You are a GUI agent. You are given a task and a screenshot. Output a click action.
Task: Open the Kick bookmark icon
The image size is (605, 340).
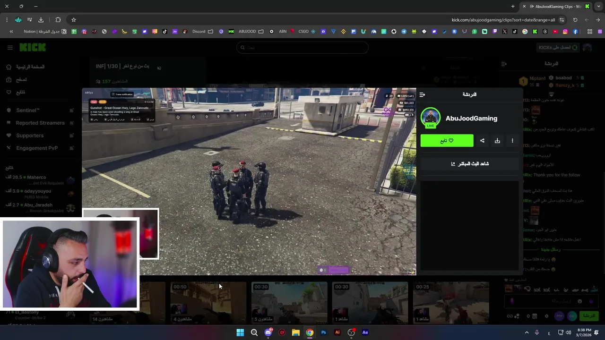pyautogui.click(x=535, y=32)
